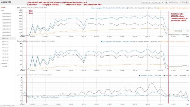
Task: Select the first time range button
Action: click(x=143, y=2)
